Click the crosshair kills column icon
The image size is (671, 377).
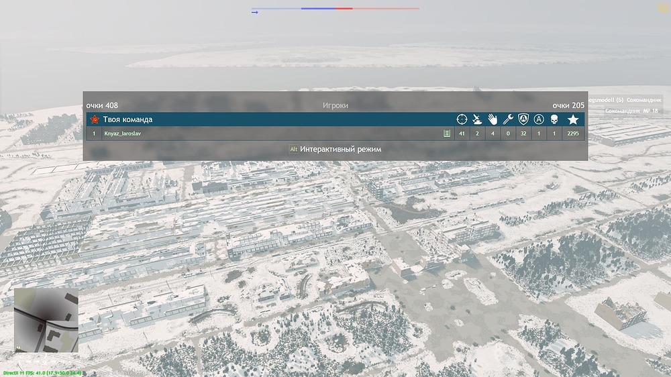tap(462, 119)
